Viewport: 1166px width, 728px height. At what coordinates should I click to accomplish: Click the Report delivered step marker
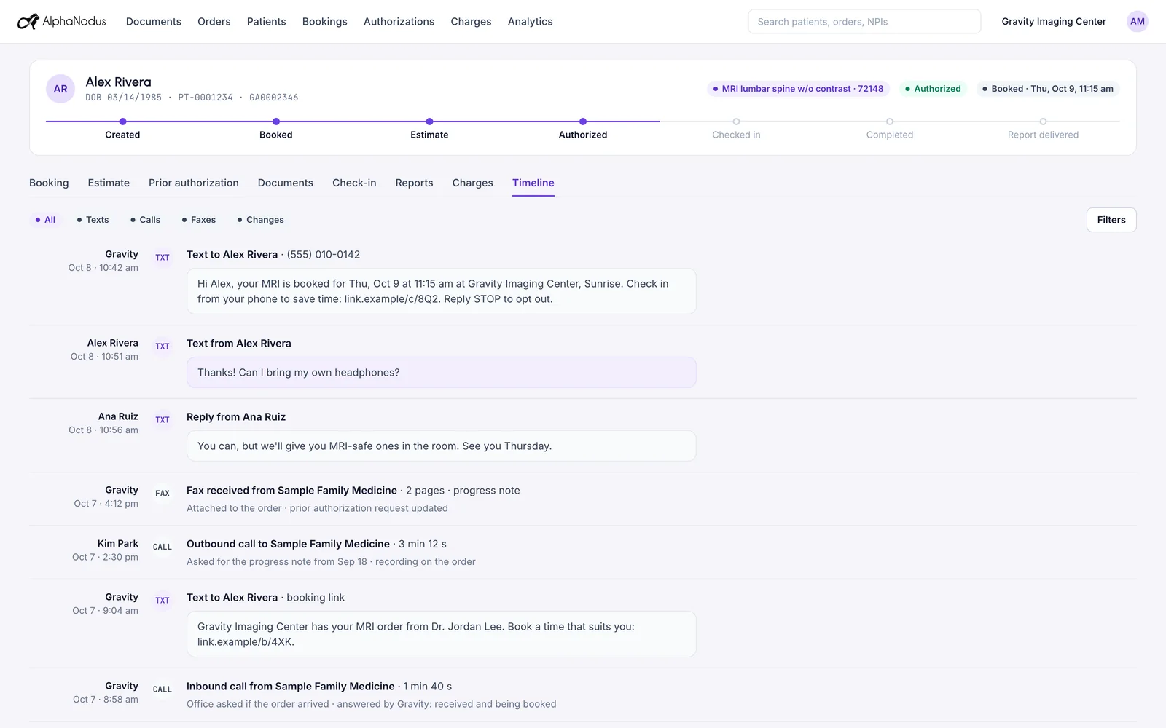1043,122
